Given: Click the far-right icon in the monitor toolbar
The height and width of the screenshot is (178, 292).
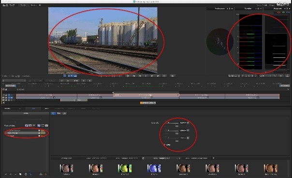Looking at the screenshot, I should click(287, 76).
